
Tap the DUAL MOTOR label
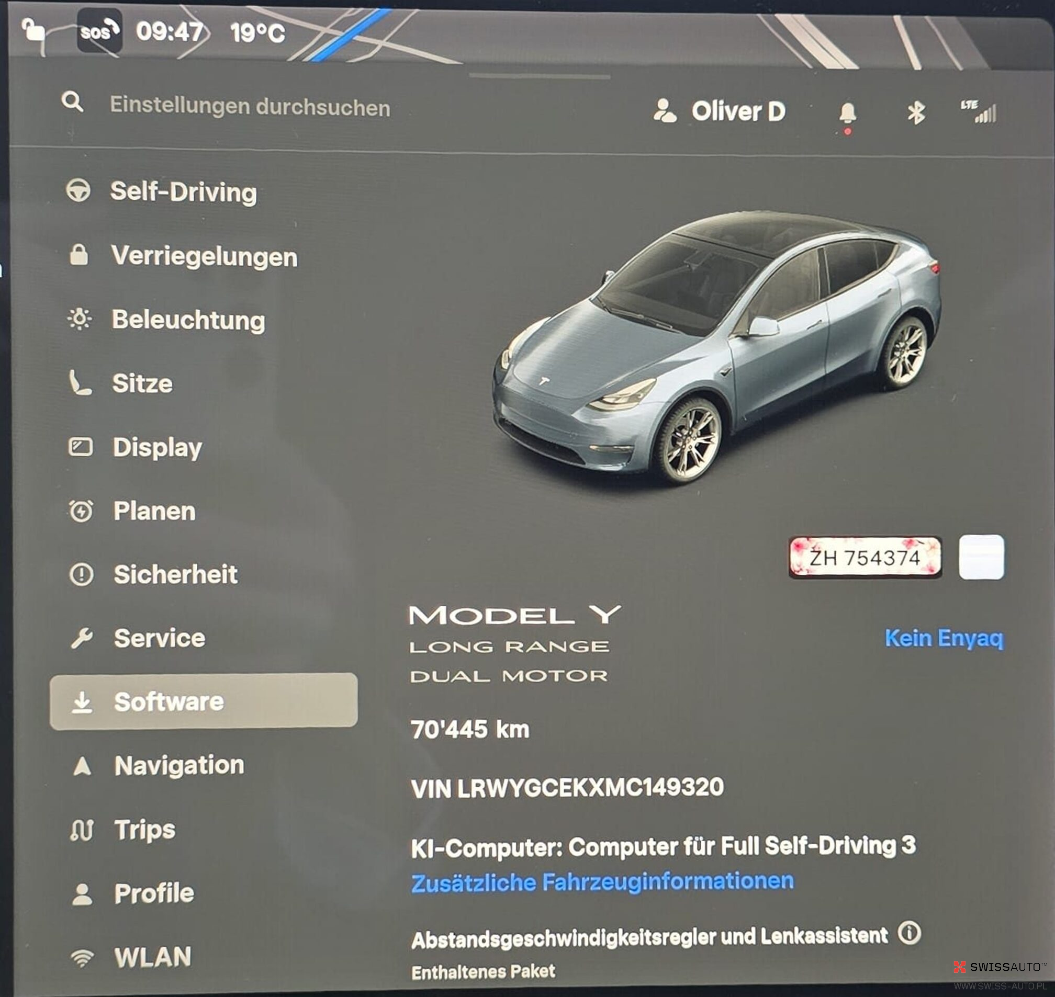point(508,676)
